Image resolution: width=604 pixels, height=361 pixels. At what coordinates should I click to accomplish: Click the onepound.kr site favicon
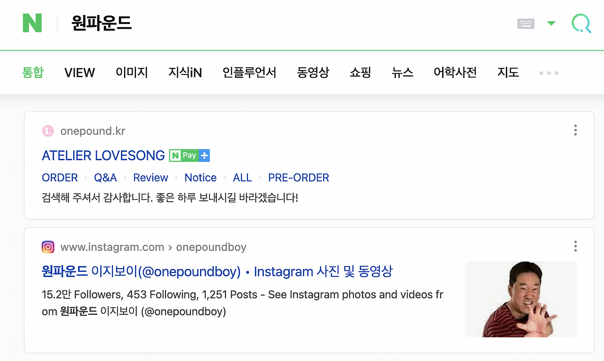[x=48, y=131]
